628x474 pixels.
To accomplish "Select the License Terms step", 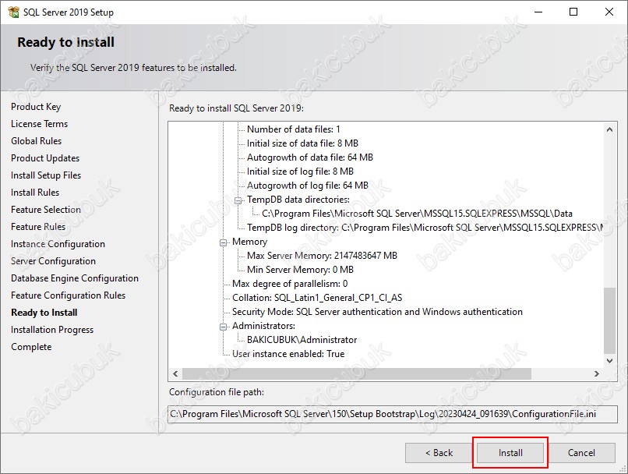I will 39,124.
